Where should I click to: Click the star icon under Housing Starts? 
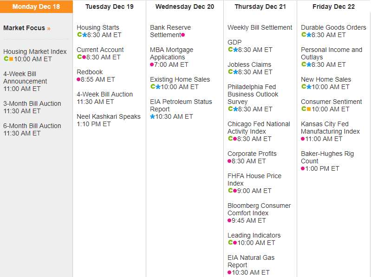coord(85,35)
